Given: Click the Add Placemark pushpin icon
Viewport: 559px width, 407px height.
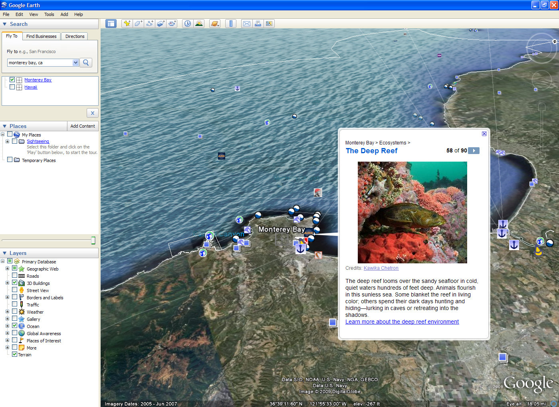Looking at the screenshot, I should tap(127, 24).
